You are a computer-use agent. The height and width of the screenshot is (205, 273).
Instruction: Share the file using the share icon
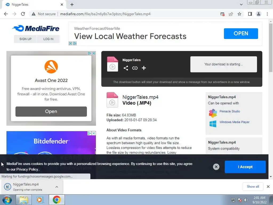[x=126, y=68]
